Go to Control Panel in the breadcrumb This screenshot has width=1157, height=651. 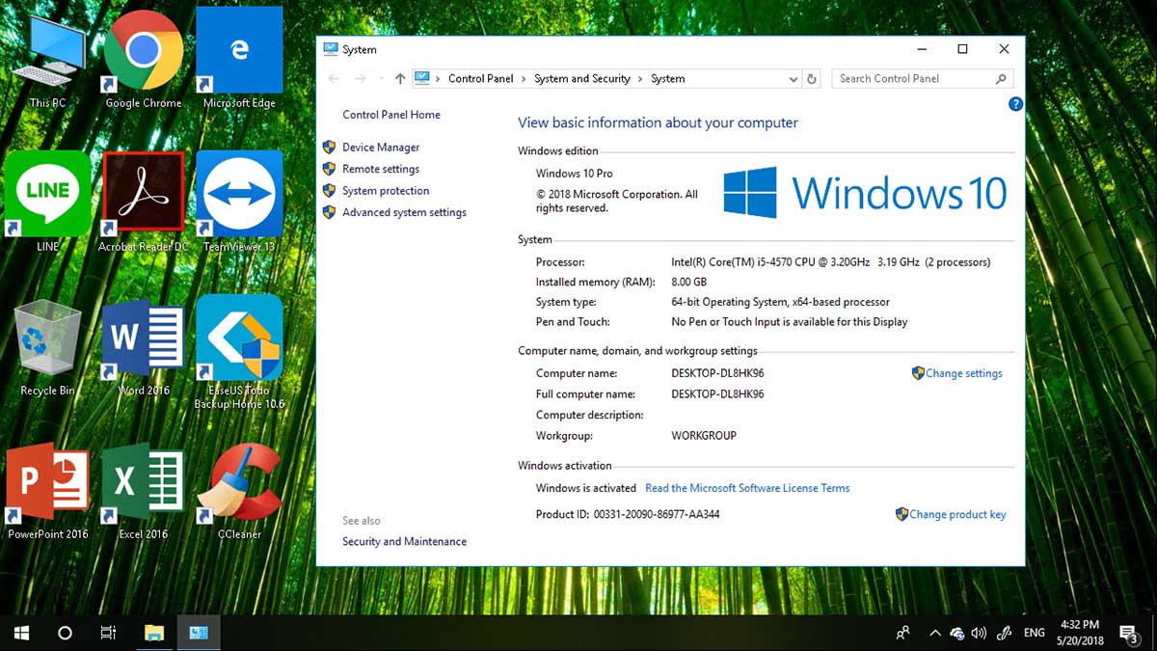pos(481,79)
